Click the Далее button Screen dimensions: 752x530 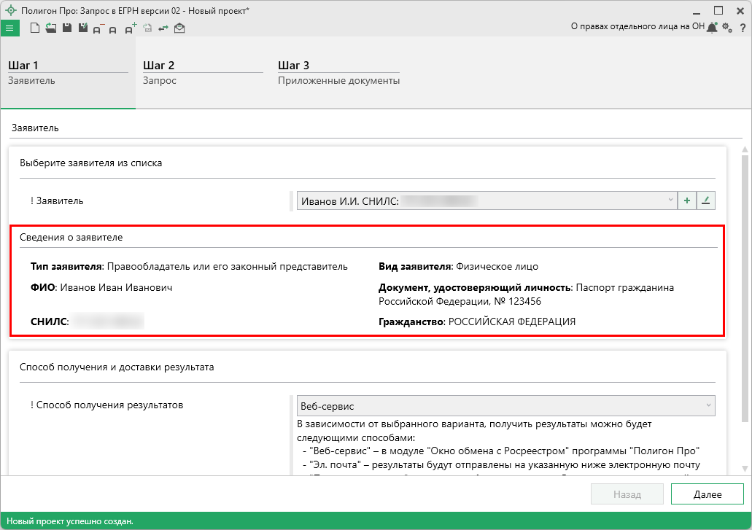(706, 494)
